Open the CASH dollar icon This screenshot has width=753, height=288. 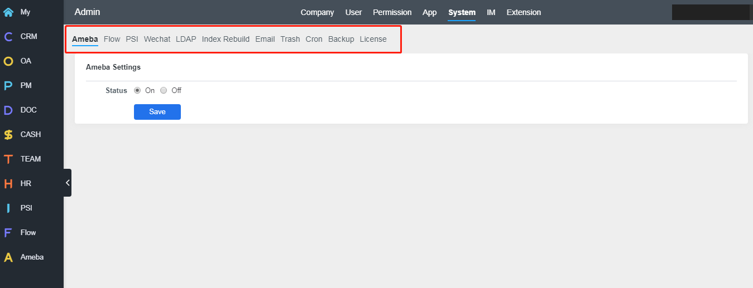[8, 135]
